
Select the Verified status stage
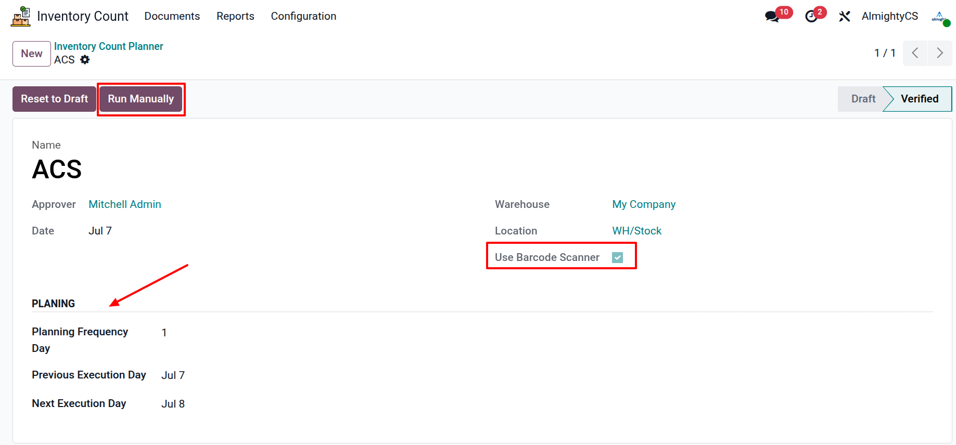[x=919, y=99]
